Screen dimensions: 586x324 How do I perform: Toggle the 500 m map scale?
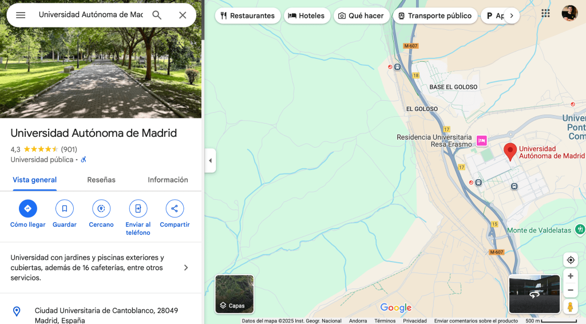[551, 321]
